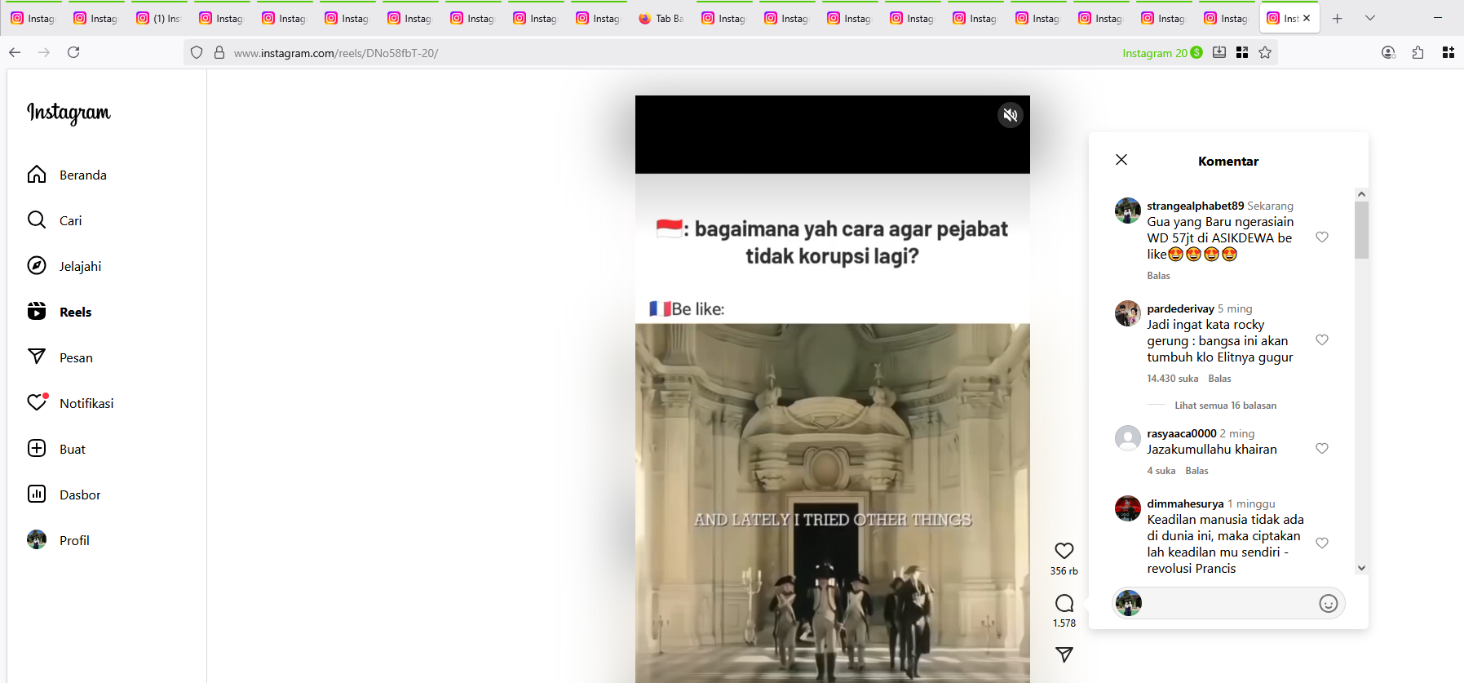The width and height of the screenshot is (1464, 683).
Task: Click the QR-grid icon in the address bar
Action: (1242, 52)
